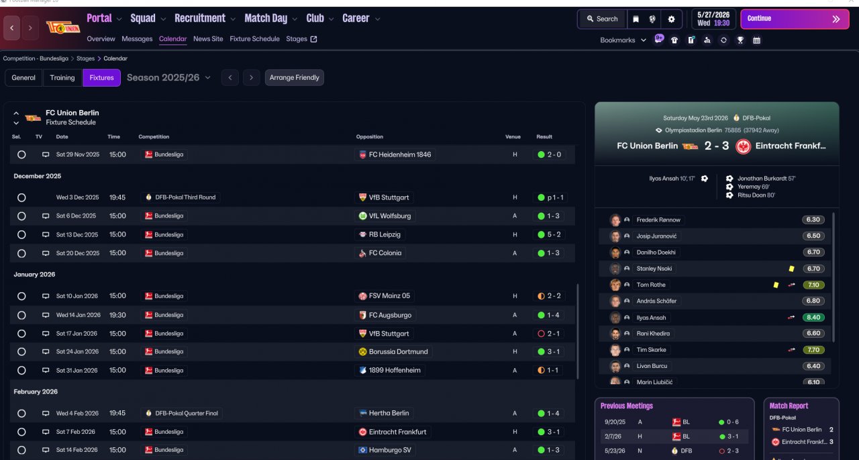Go to next season with right chevron
Viewport: 859px width, 460px height.
(x=251, y=78)
